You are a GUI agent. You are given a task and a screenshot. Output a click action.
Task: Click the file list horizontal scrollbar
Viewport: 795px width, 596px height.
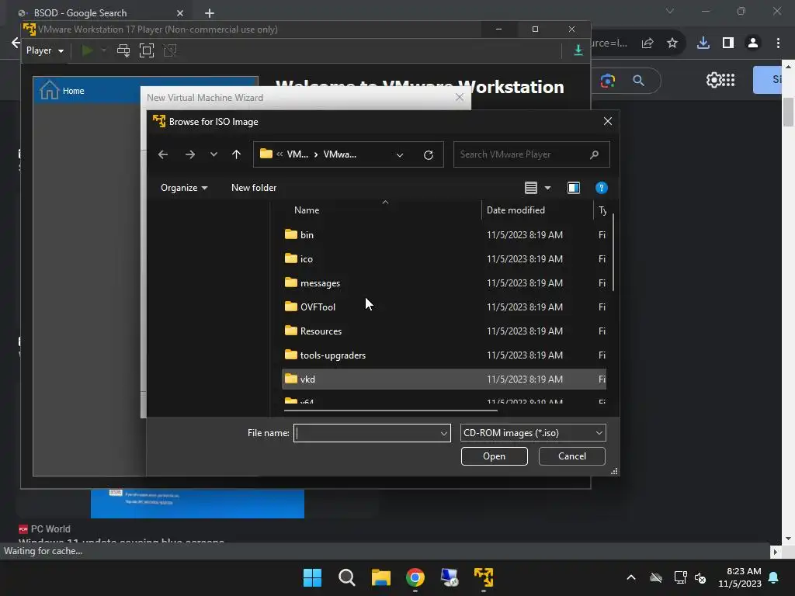391,411
